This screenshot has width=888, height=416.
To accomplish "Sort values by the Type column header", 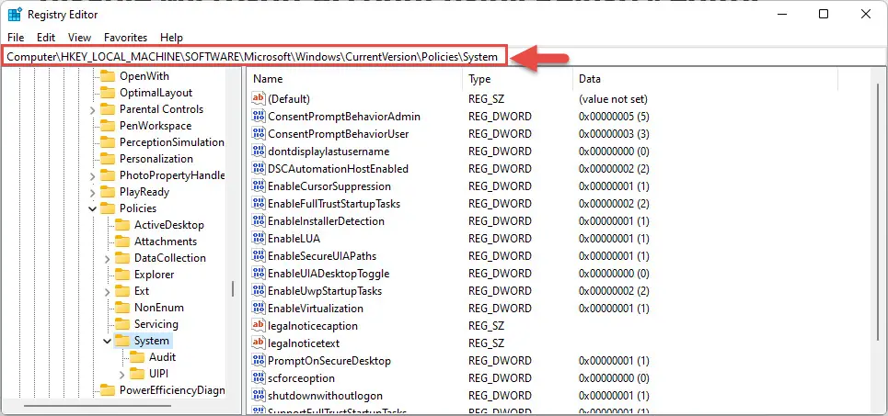I will [x=518, y=79].
